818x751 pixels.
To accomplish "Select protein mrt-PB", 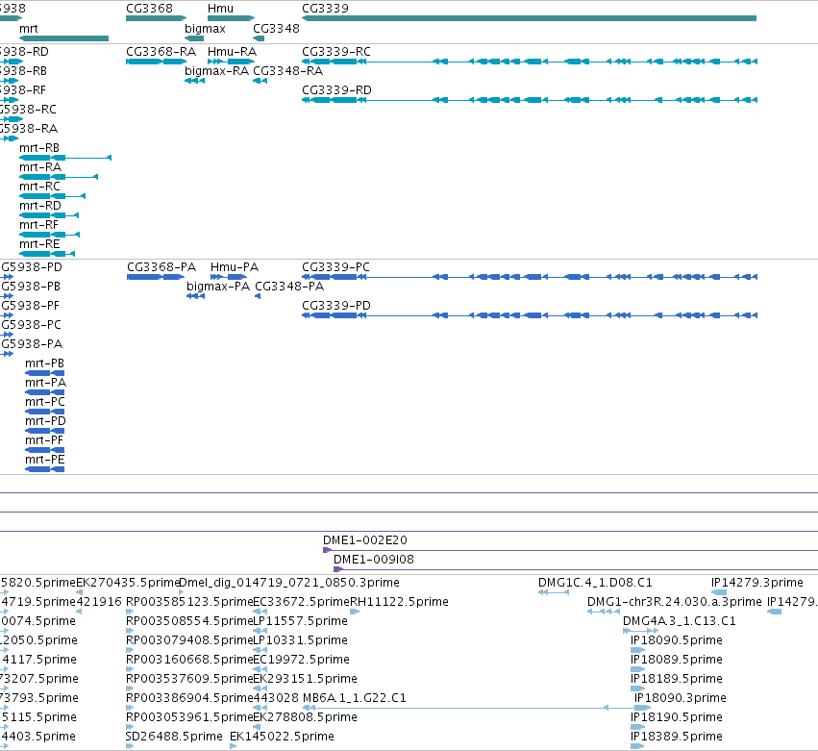I will point(45,373).
